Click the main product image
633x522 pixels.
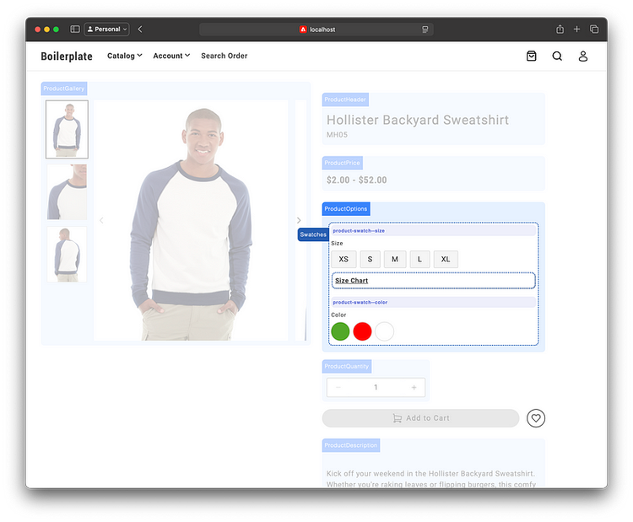point(191,220)
